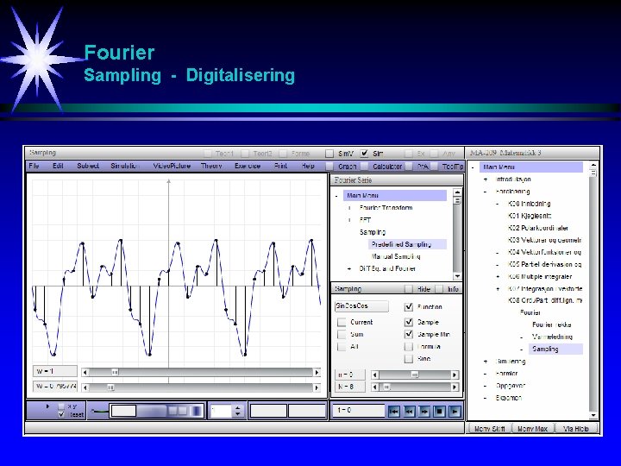This screenshot has width=621, height=466.
Task: Click left arrow of the n = 0 slider
Action: coord(375,375)
